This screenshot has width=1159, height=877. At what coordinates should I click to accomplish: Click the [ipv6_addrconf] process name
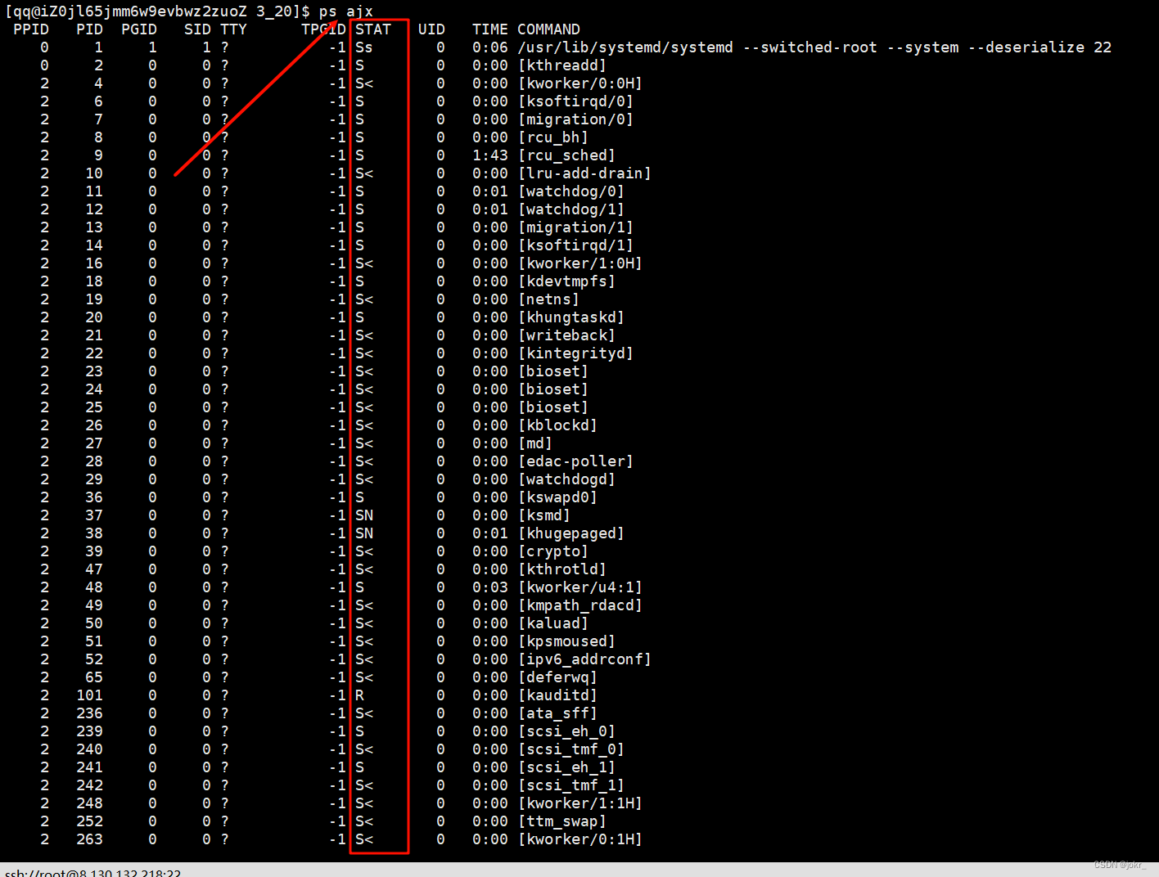point(584,659)
